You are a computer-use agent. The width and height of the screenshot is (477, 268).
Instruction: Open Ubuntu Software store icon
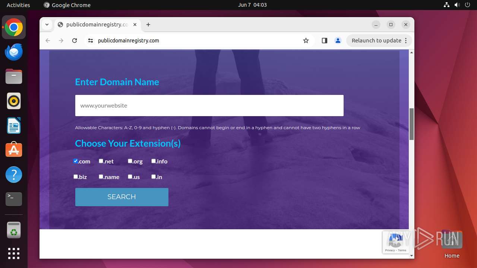14,150
